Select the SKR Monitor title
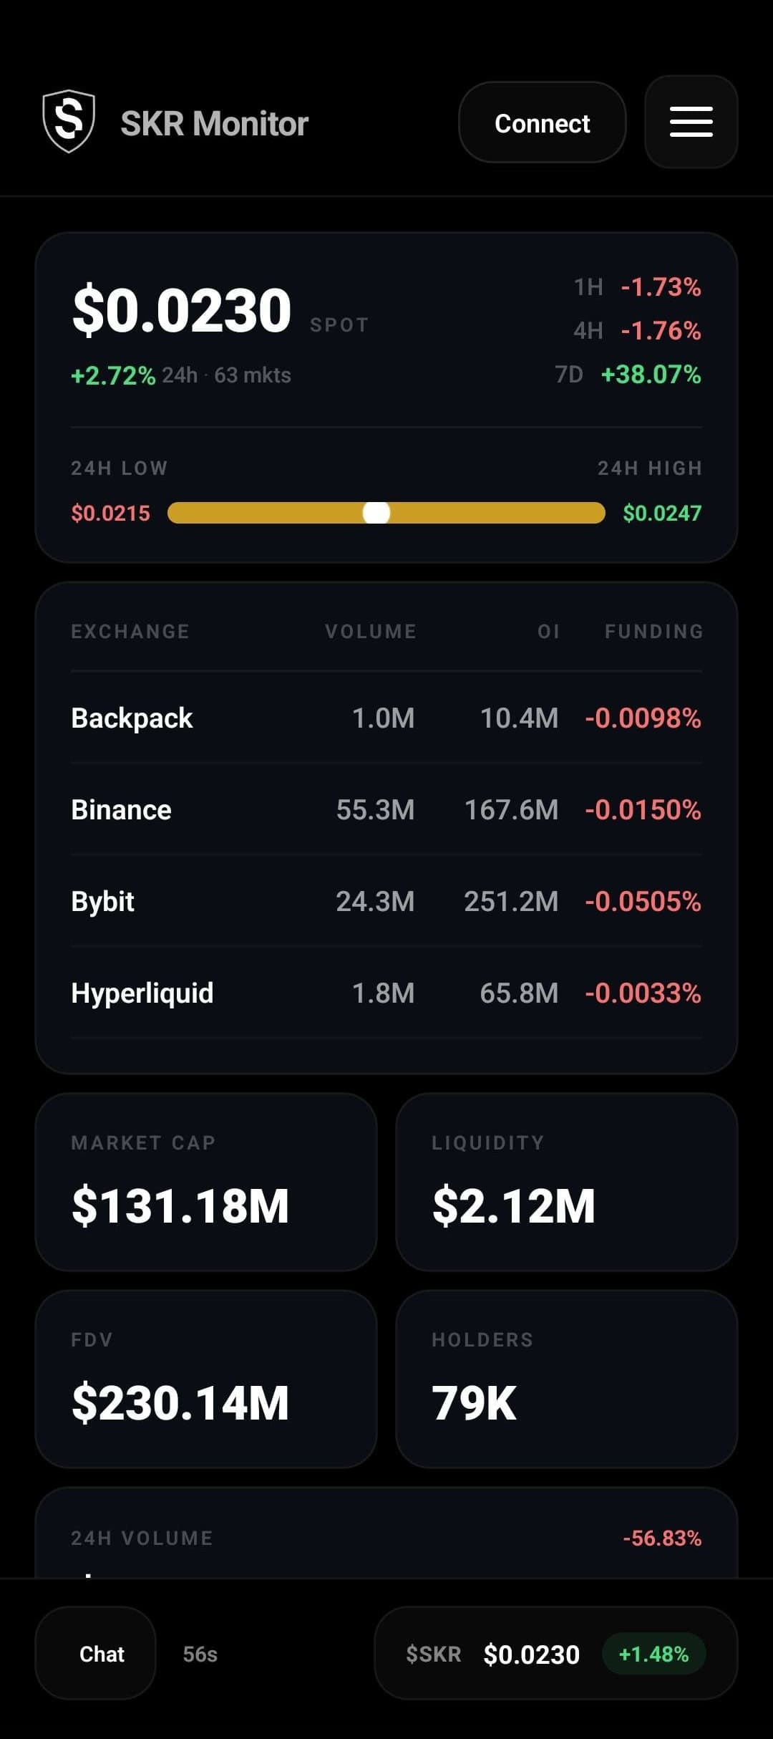Viewport: 773px width, 1739px height. [x=215, y=123]
